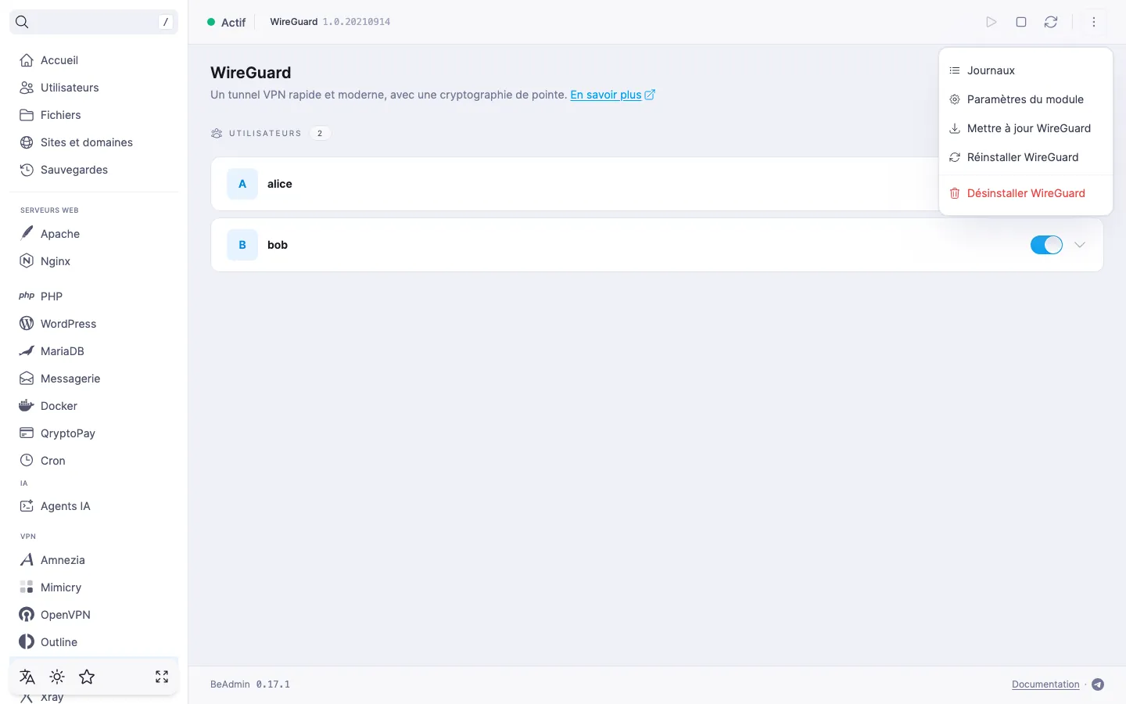Close the three-dot module options menu
This screenshot has width=1126, height=704.
[x=1094, y=22]
